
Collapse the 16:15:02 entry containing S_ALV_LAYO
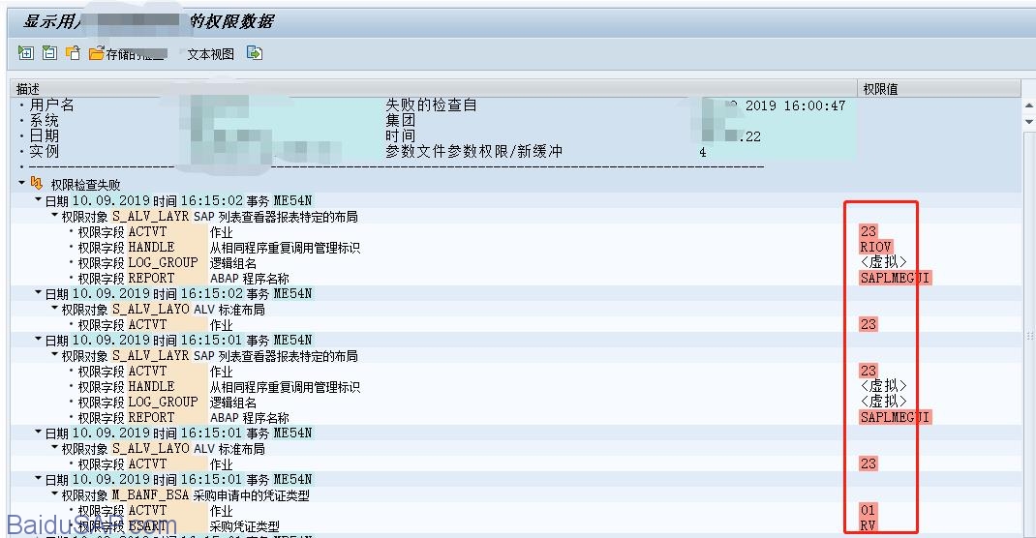click(x=39, y=292)
